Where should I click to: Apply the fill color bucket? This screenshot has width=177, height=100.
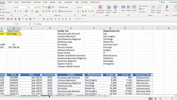point(32,11)
